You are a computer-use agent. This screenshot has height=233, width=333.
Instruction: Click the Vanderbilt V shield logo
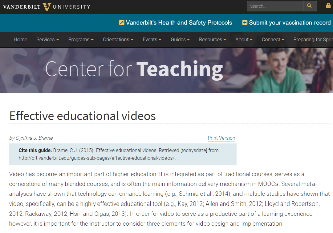[47, 6]
